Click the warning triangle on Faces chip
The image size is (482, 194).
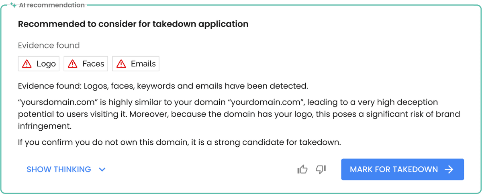click(73, 64)
